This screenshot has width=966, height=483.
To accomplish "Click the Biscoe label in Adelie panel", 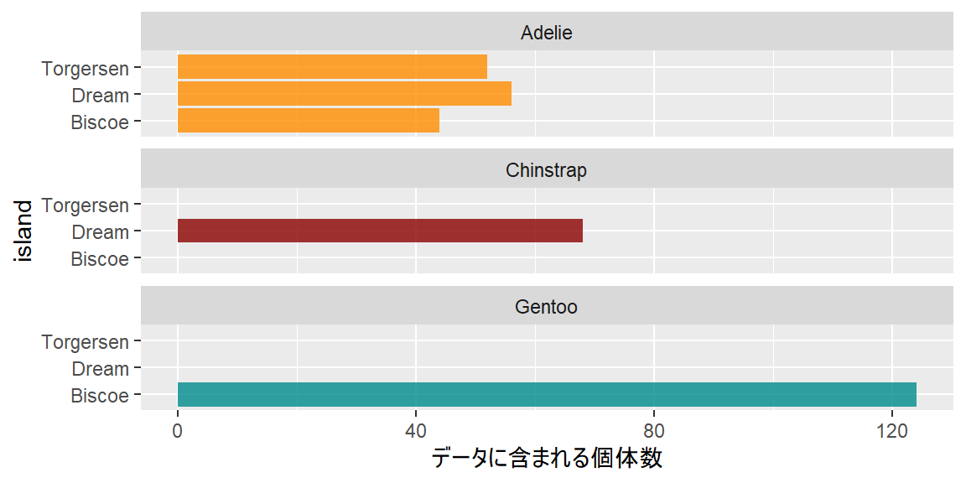I will (x=100, y=122).
